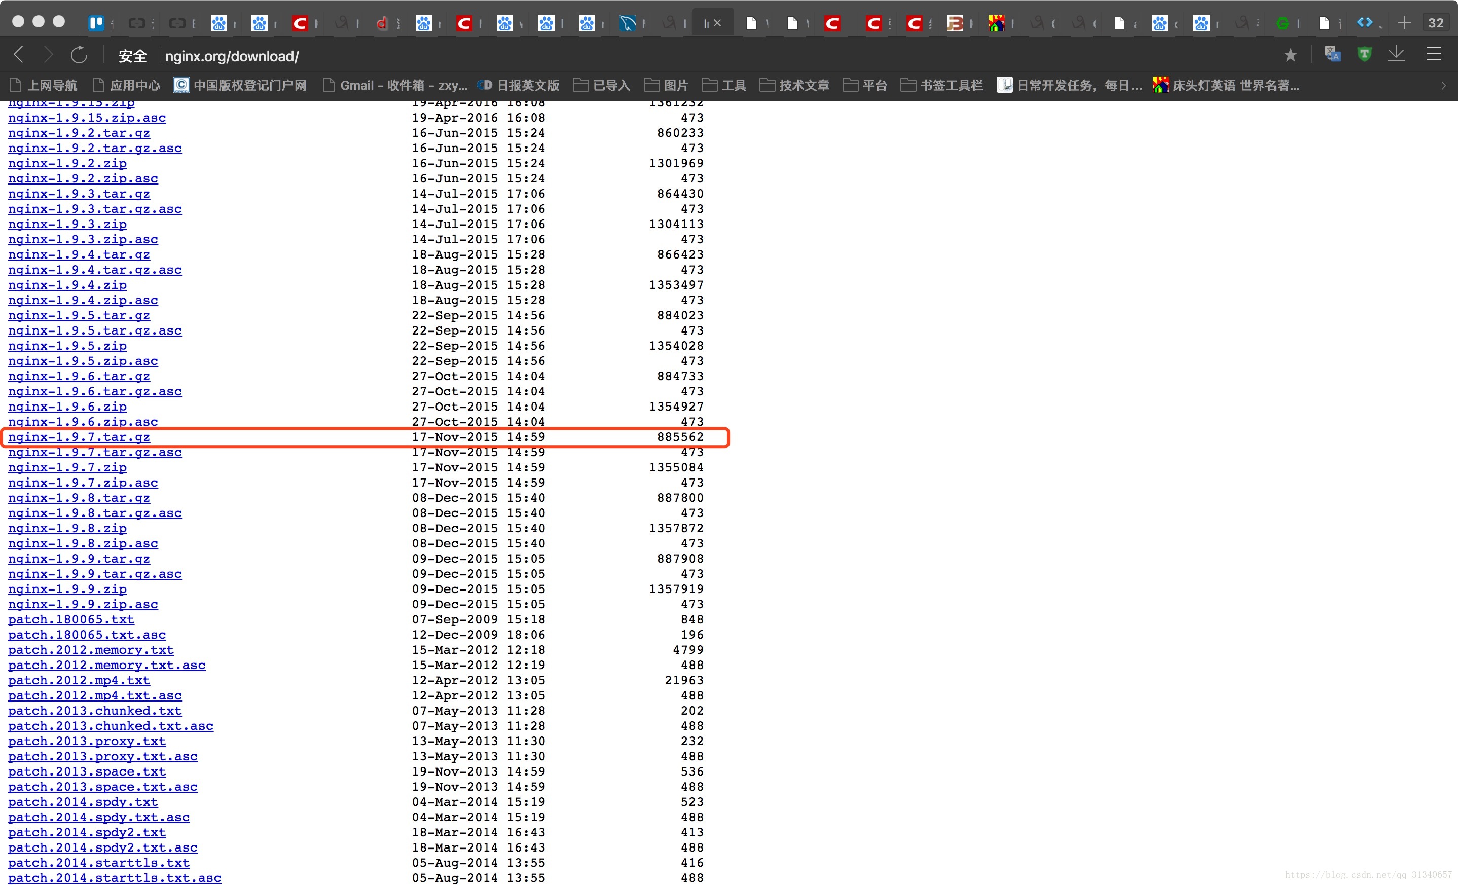Viewport: 1458px width, 885px height.
Task: Open patch.2012.mp4.txt
Action: [79, 681]
